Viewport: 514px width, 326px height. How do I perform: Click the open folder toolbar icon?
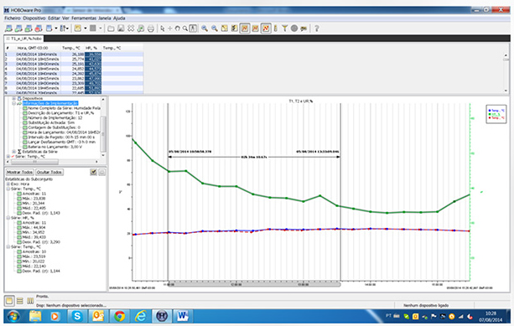pos(111,28)
